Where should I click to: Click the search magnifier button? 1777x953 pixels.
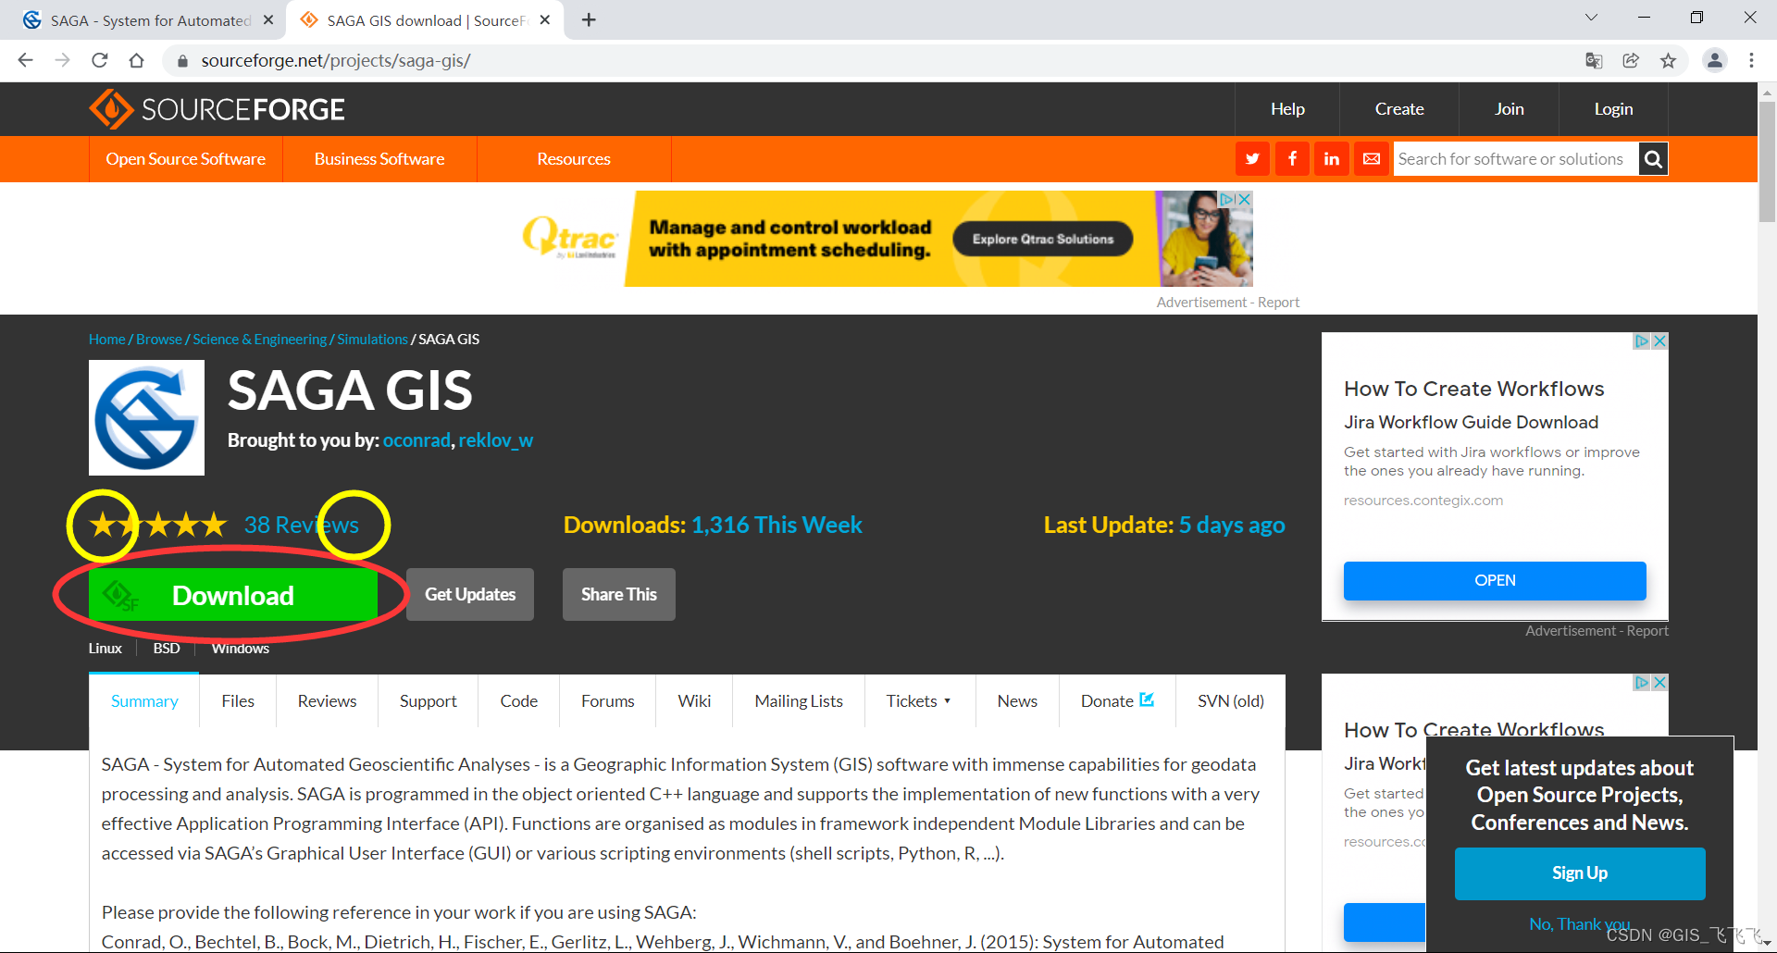(1653, 159)
